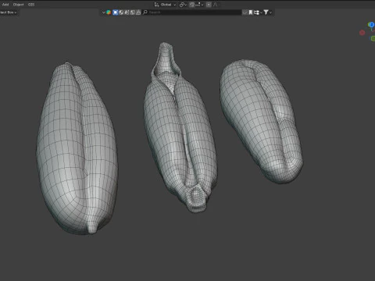Click the red X axis gizmo dot
375x281 pixels.
pyautogui.click(x=362, y=33)
